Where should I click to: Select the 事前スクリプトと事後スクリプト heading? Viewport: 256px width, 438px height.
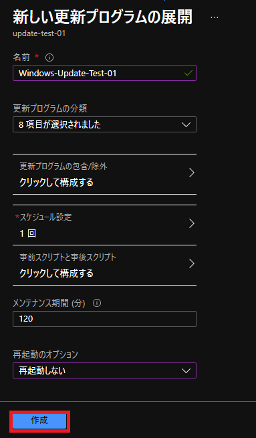tap(68, 257)
